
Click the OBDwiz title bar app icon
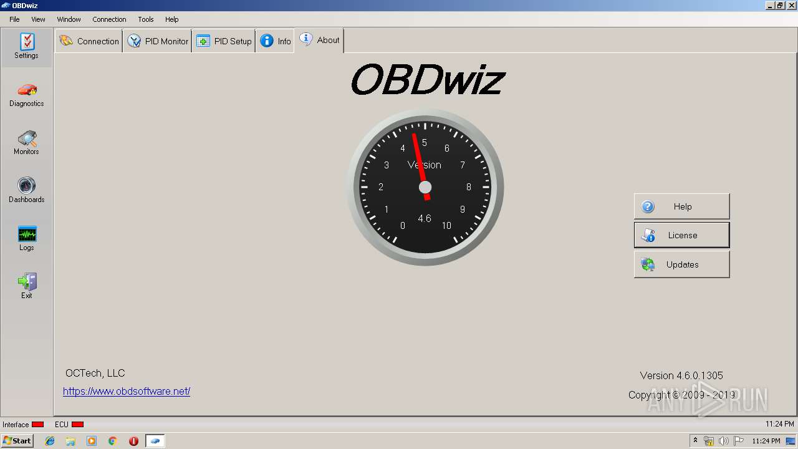(x=6, y=6)
